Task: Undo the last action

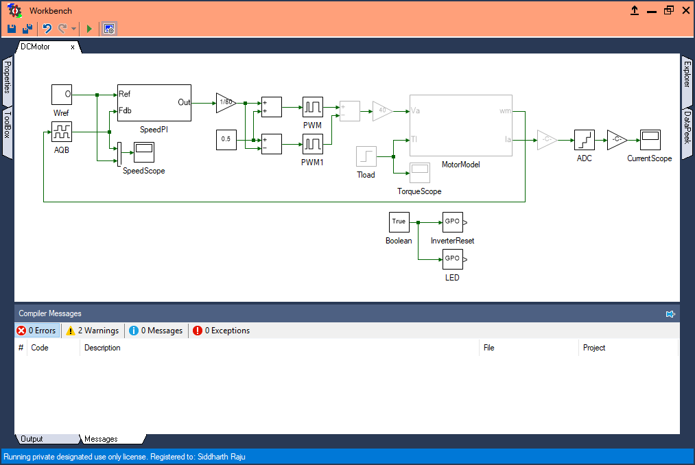Action: click(x=47, y=29)
